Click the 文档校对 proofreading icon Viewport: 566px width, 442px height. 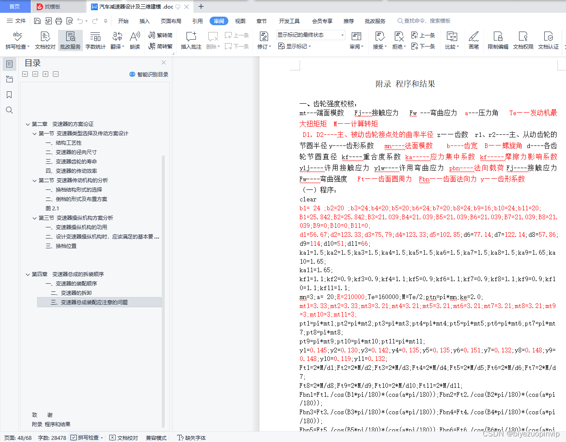pos(45,41)
